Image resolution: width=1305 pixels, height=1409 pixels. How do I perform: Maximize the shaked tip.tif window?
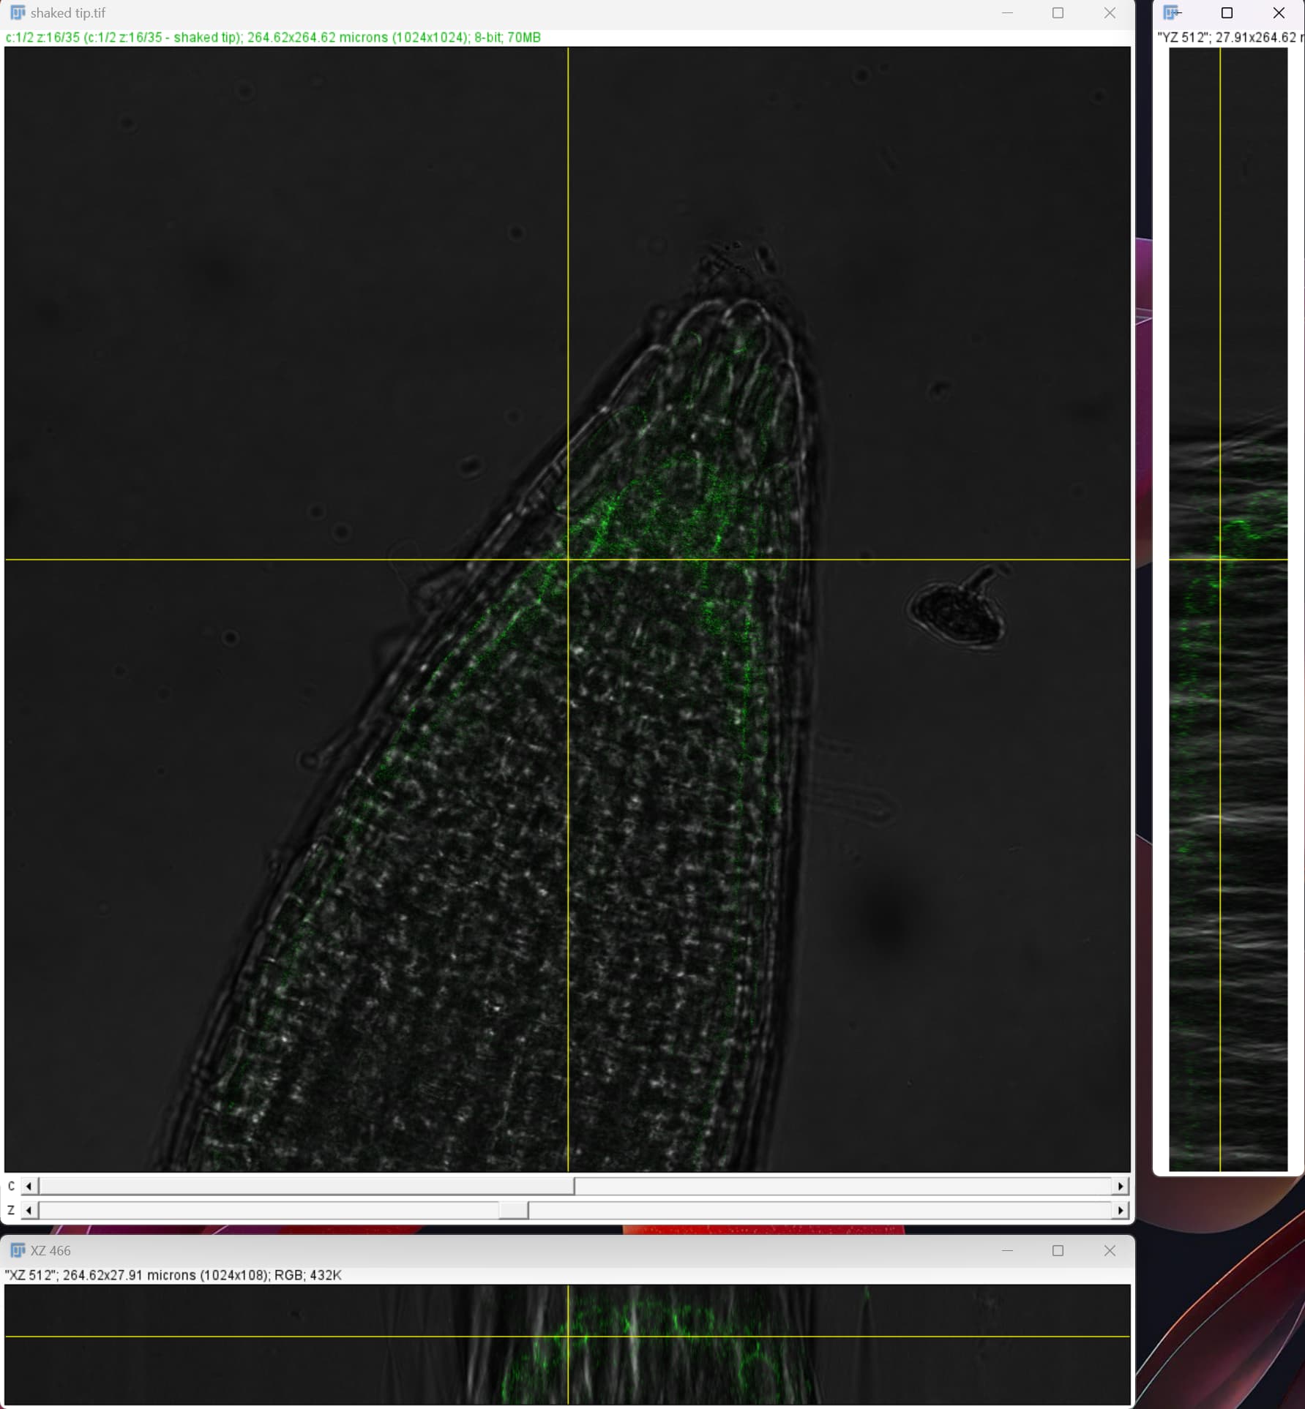[1057, 12]
